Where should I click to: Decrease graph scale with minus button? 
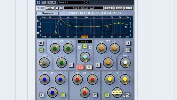[x=38, y=33]
